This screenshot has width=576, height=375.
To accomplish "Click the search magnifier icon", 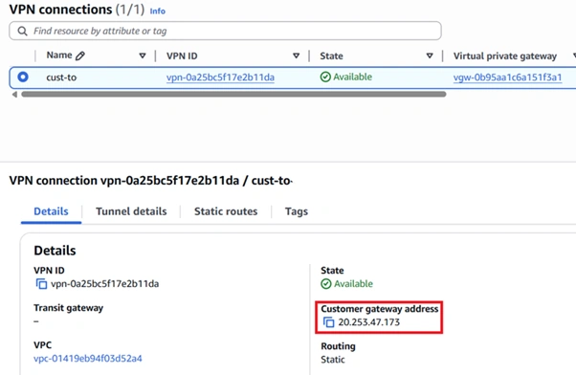I will [22, 31].
